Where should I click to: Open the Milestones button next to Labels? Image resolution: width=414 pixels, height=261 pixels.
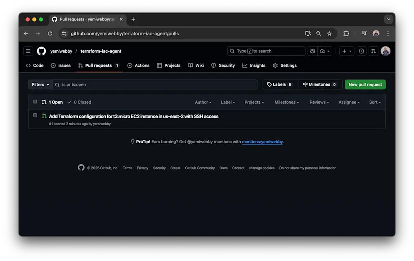pos(320,84)
